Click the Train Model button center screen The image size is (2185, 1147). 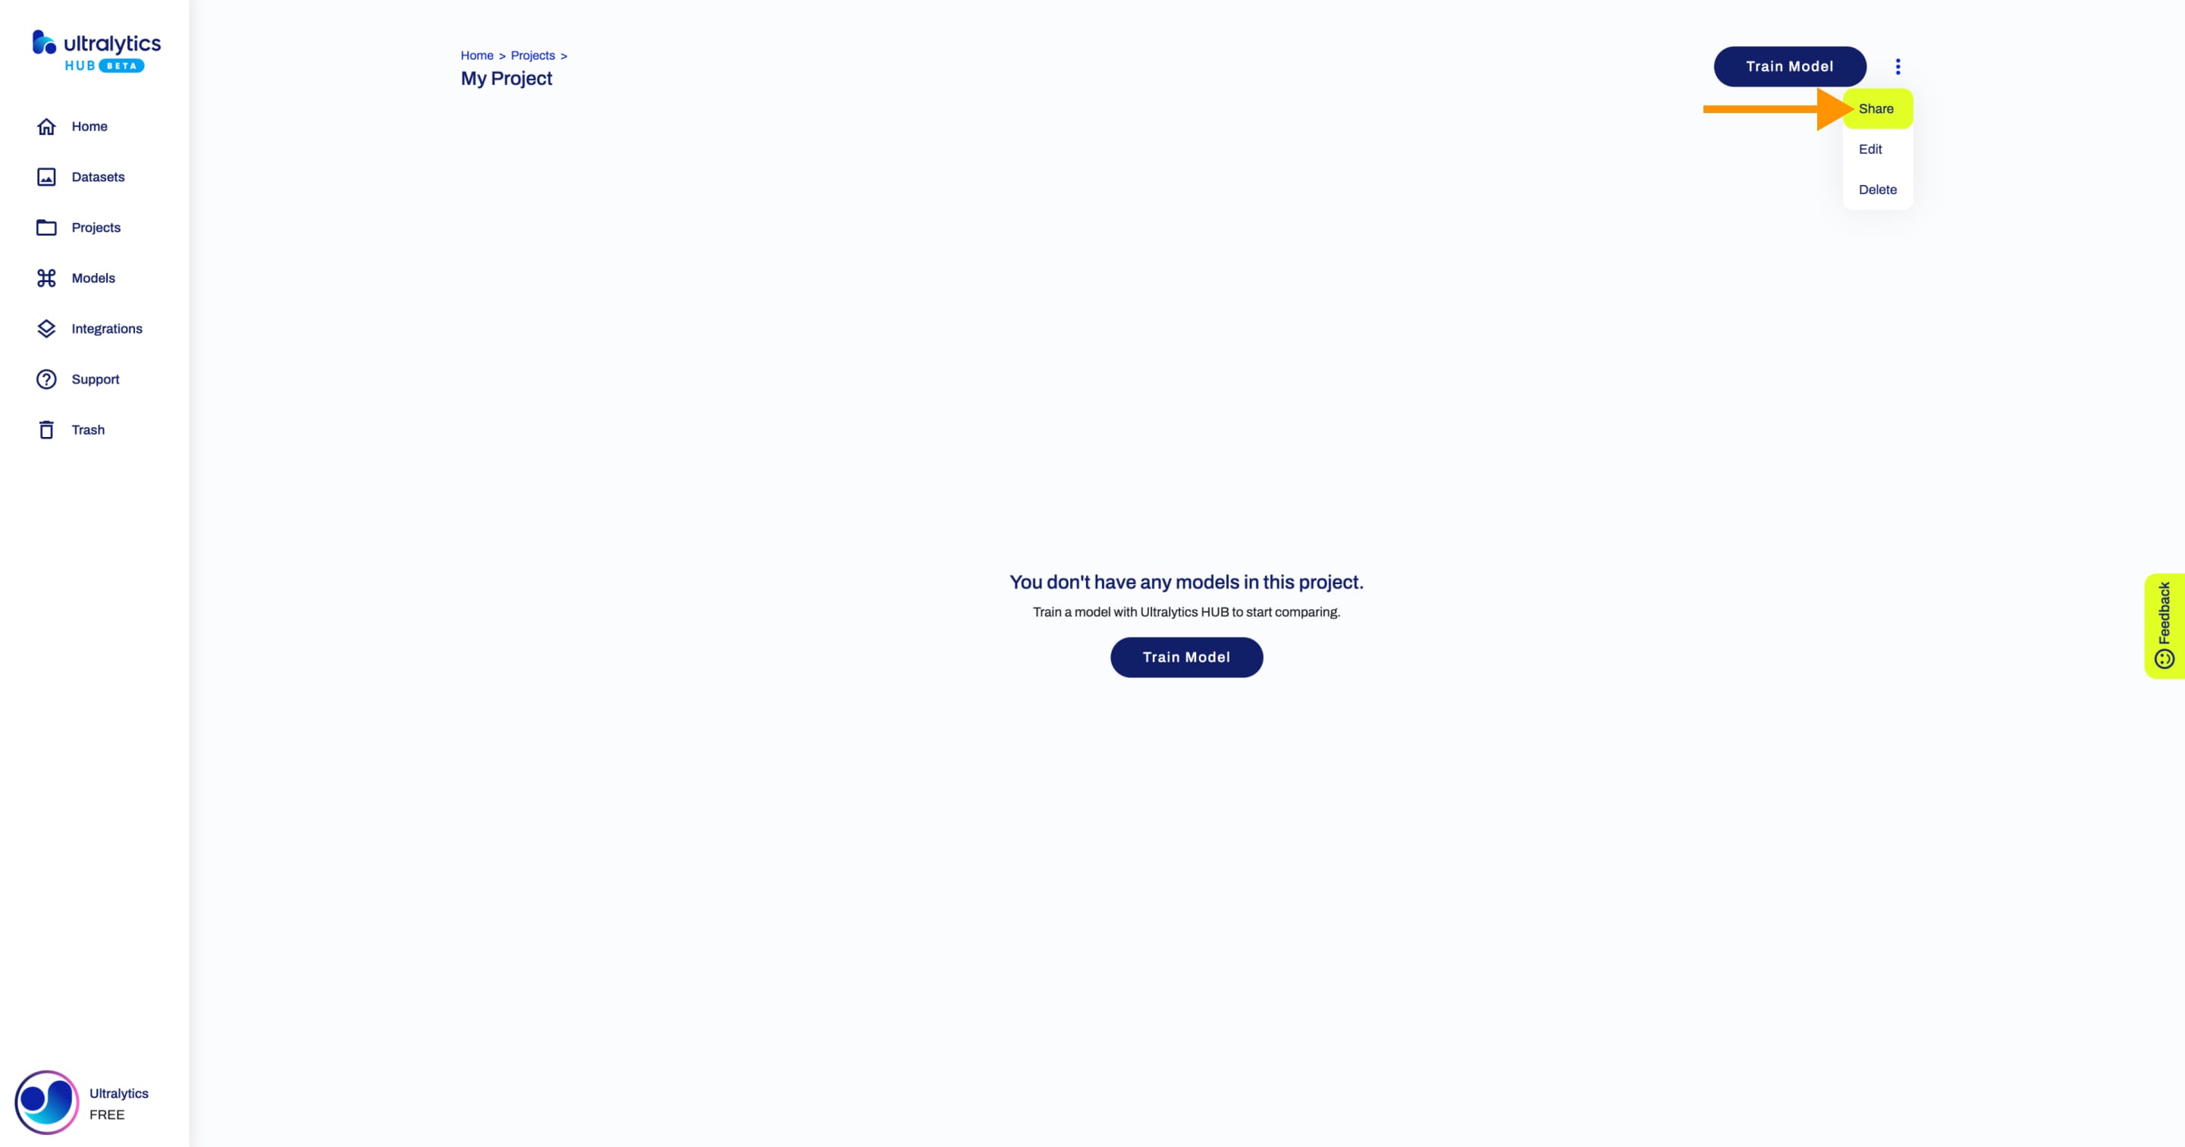[x=1186, y=656]
